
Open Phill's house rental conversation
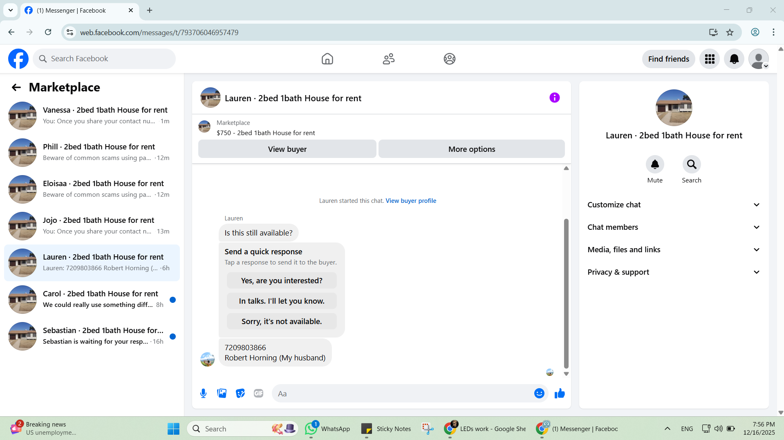point(92,153)
